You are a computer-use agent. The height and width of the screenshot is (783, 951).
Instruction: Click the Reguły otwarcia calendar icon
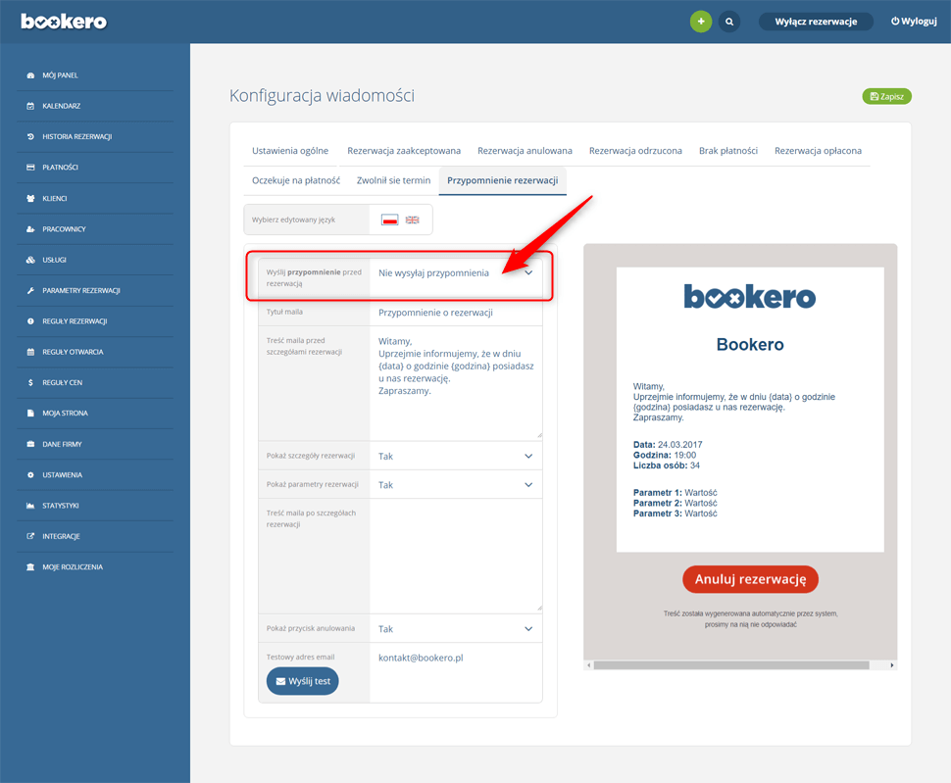point(30,352)
